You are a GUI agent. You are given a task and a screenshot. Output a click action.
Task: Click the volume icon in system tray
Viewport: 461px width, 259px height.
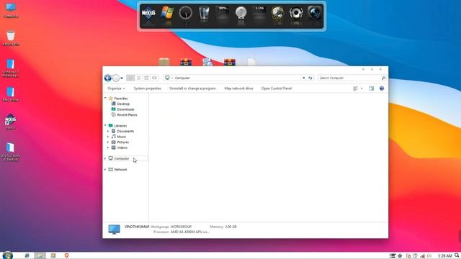[429, 256]
